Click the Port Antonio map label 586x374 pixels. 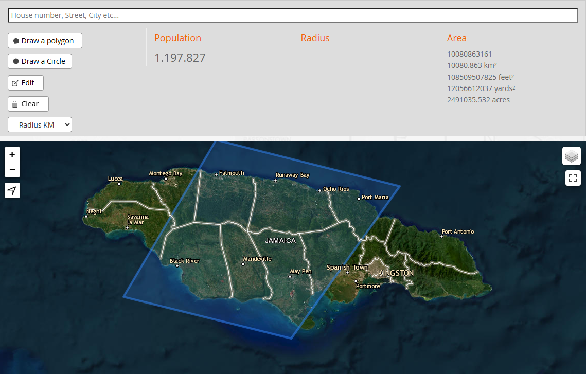[x=458, y=231]
